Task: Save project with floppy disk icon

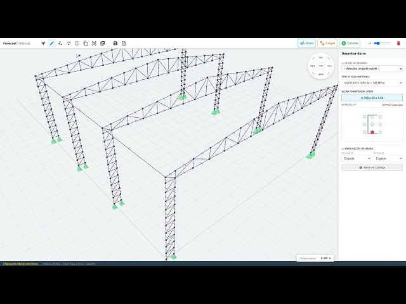Action: [x=115, y=43]
